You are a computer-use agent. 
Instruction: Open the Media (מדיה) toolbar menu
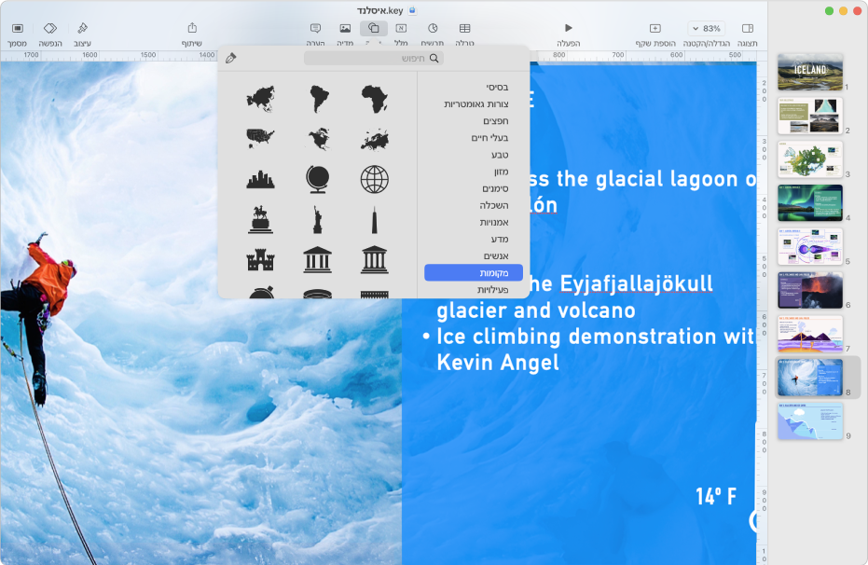pyautogui.click(x=345, y=28)
